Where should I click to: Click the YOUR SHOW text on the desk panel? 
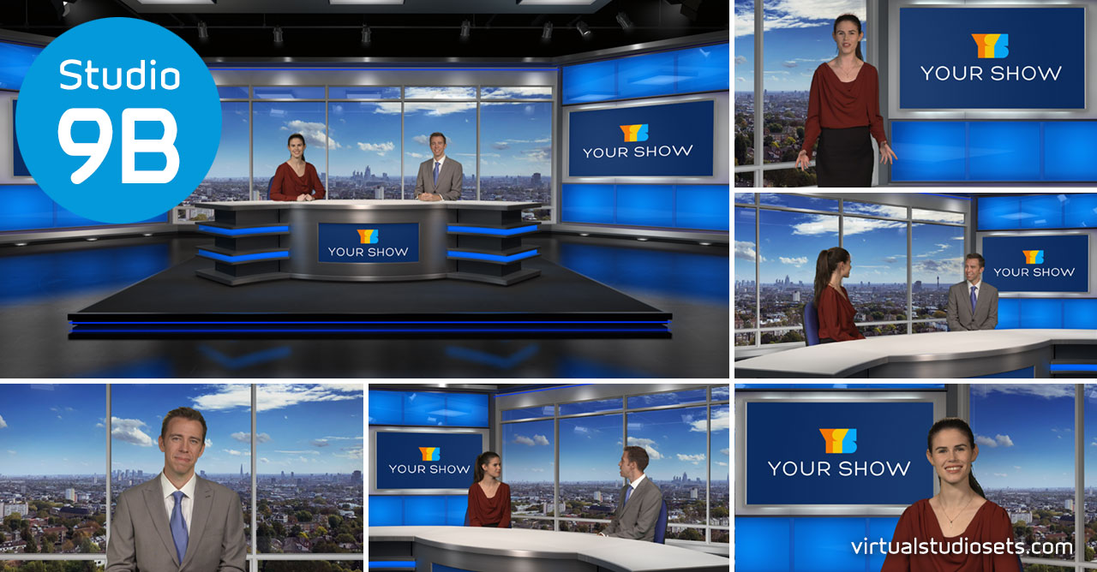367,251
